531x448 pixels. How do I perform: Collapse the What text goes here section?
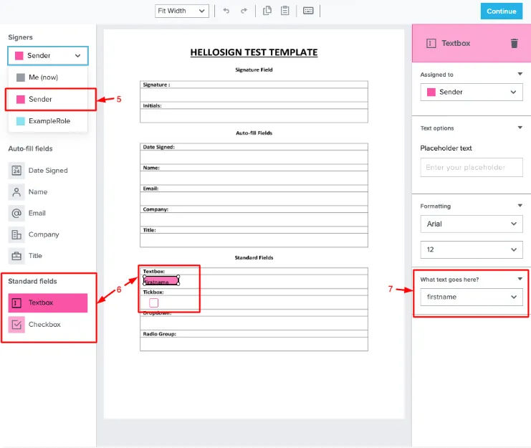point(520,279)
